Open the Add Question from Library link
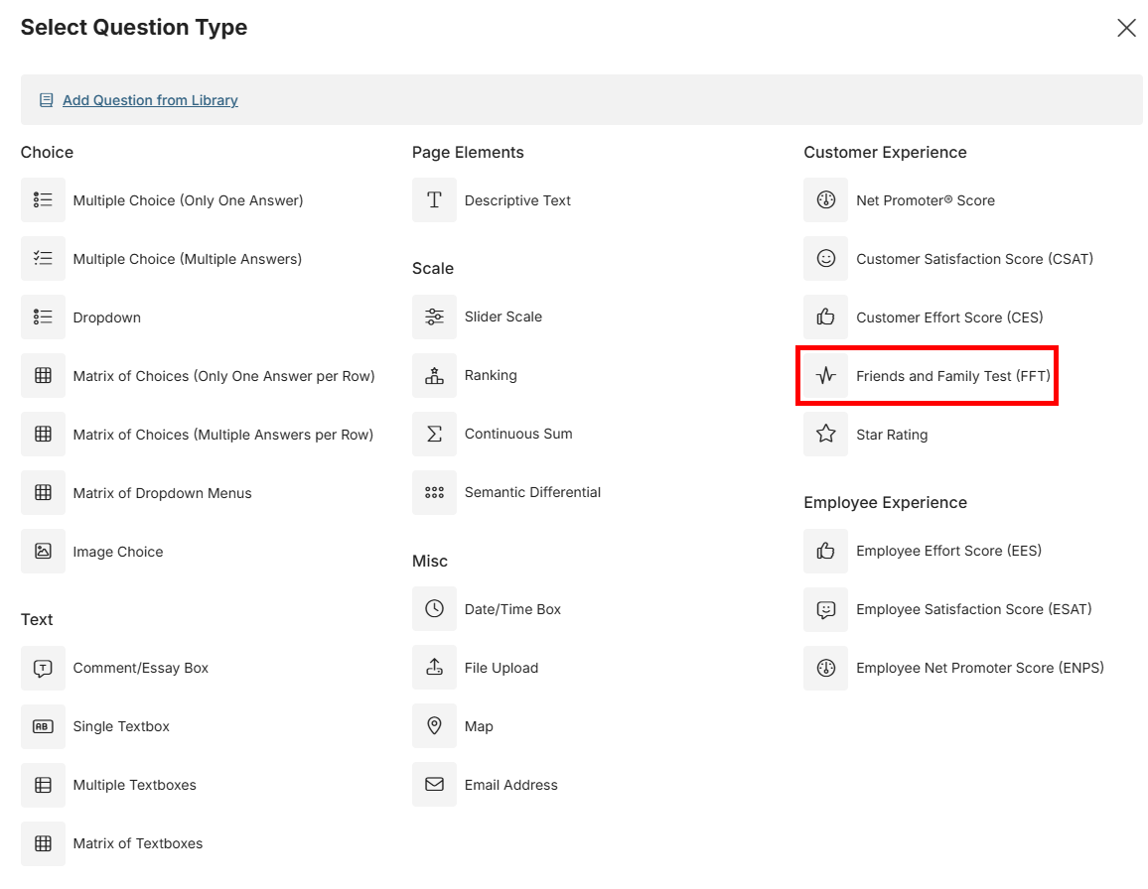Viewport: 1148px width, 889px height. pyautogui.click(x=150, y=100)
